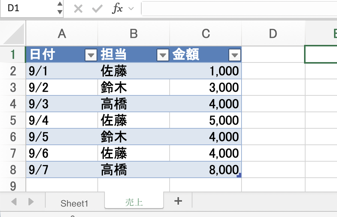
Task: Select the amount cell 3,000
Action: point(206,88)
